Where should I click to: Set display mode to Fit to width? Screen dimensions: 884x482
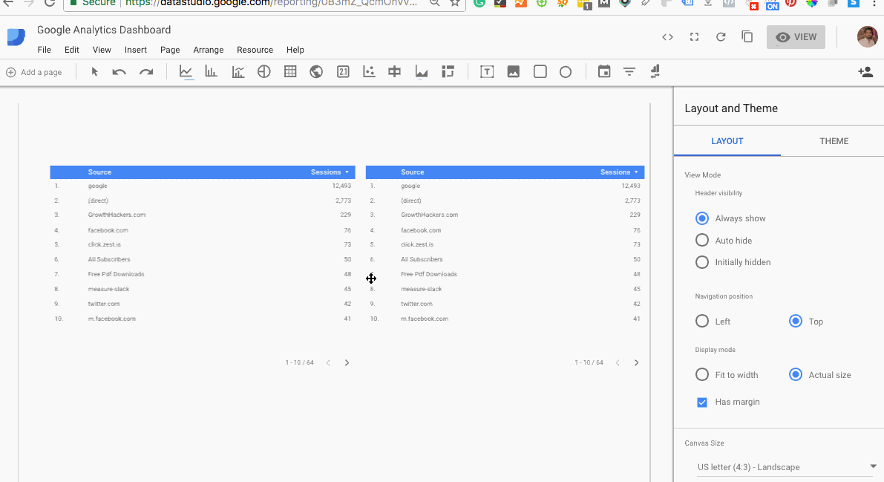click(x=702, y=375)
